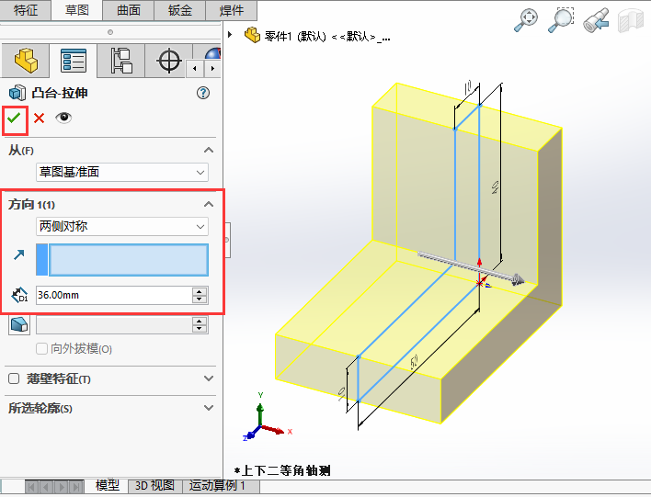651x497 pixels.
Task: Click the 所选轮廓(S) section title
Action: pos(40,408)
